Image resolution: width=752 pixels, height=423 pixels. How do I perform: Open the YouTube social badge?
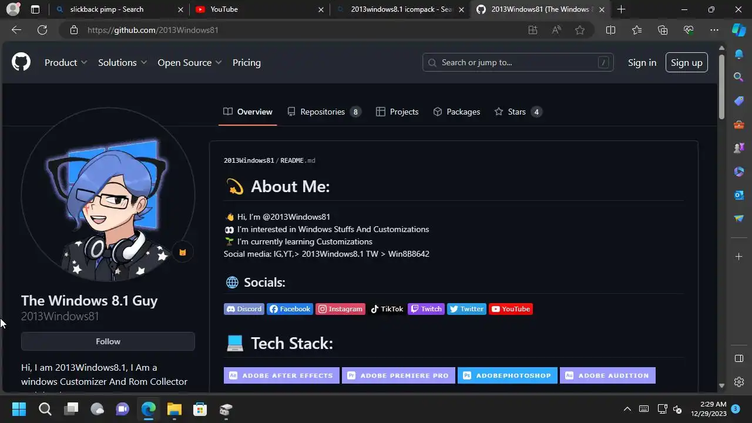tap(511, 309)
